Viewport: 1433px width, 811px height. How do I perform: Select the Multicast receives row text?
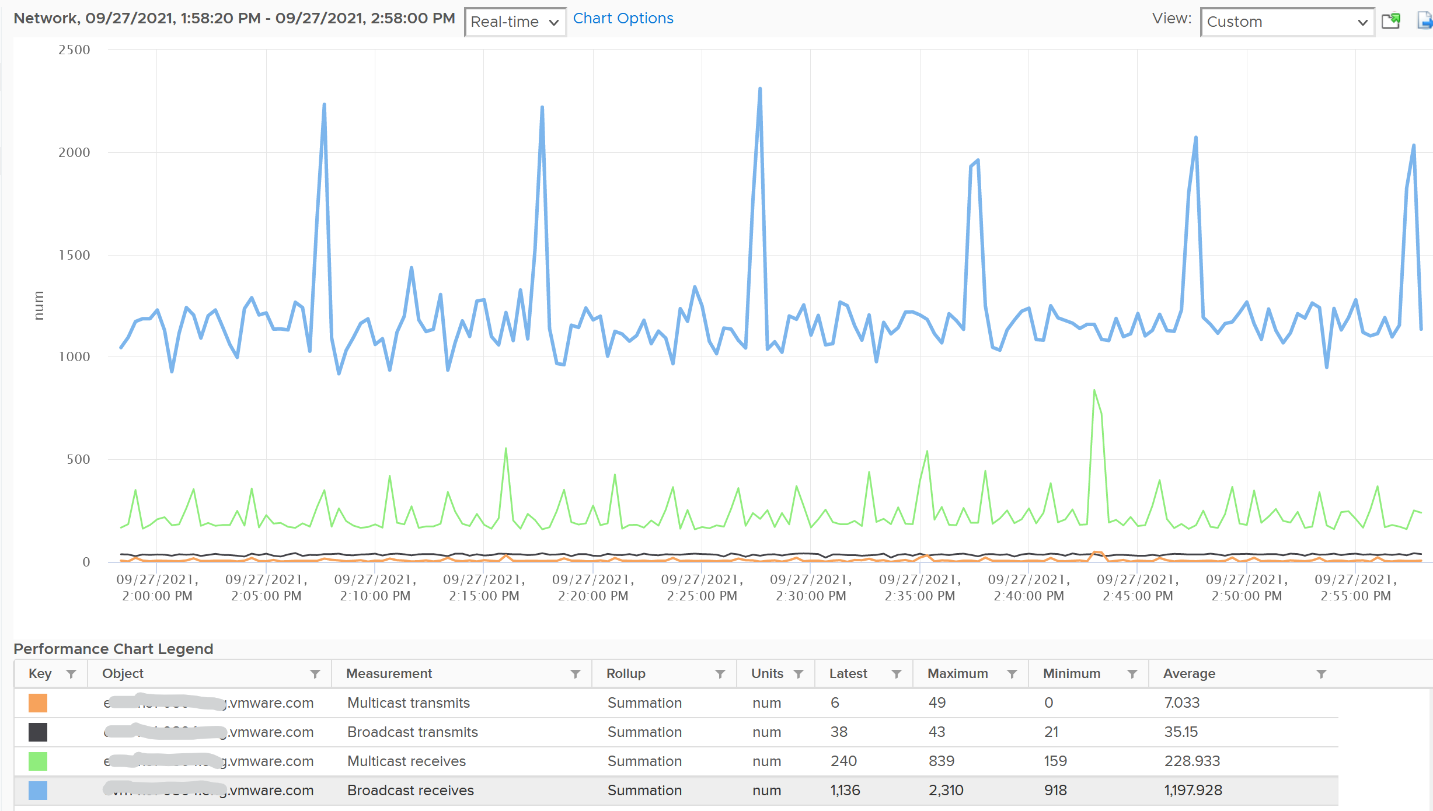[406, 761]
